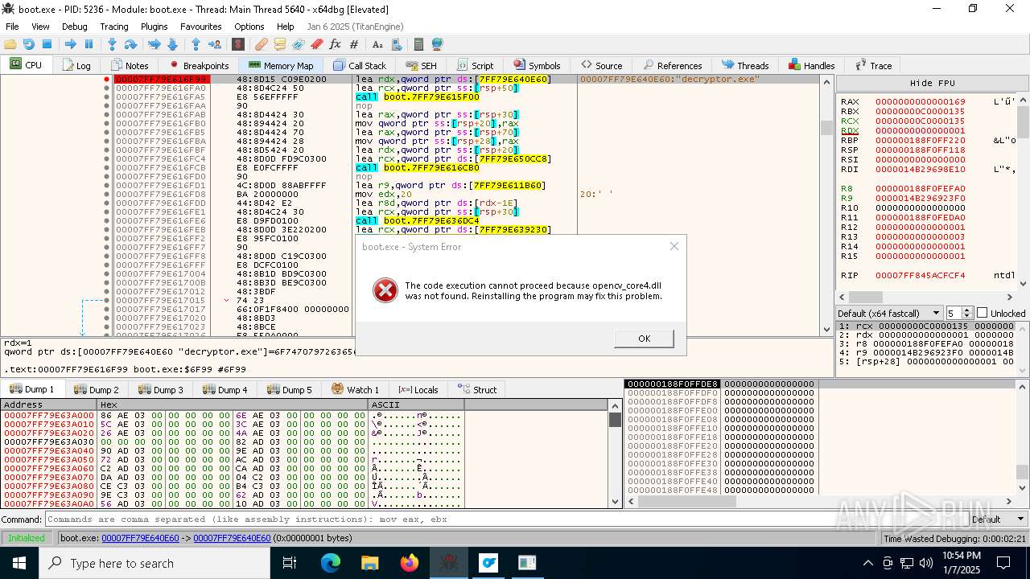
Task: Open Intermodular calls phone icon
Action: tap(396, 44)
